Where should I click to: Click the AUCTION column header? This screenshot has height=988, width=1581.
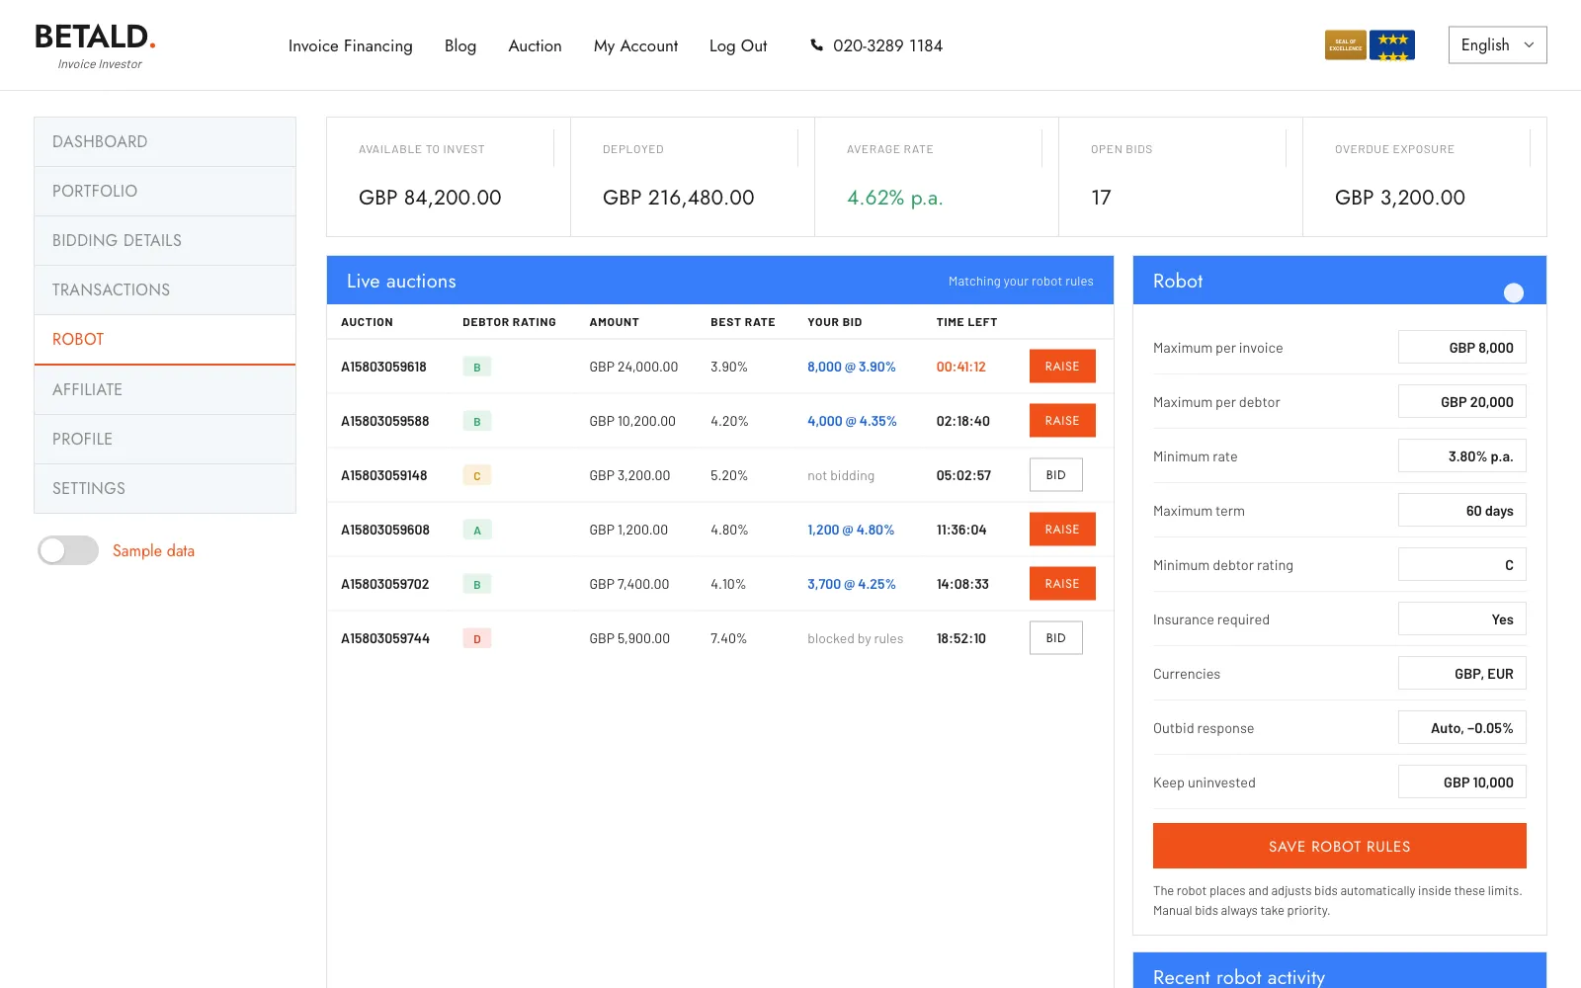367,322
